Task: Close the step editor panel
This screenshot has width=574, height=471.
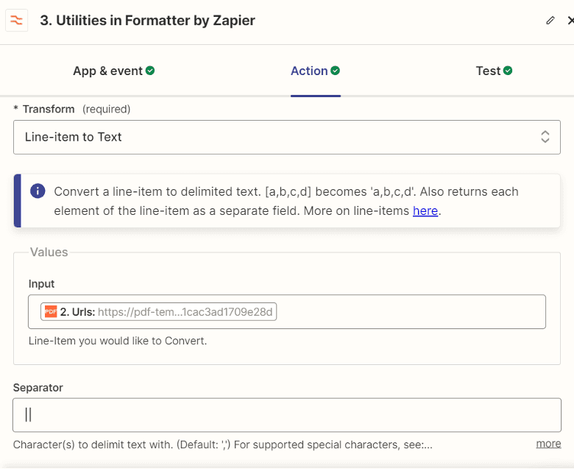Action: 570,21
